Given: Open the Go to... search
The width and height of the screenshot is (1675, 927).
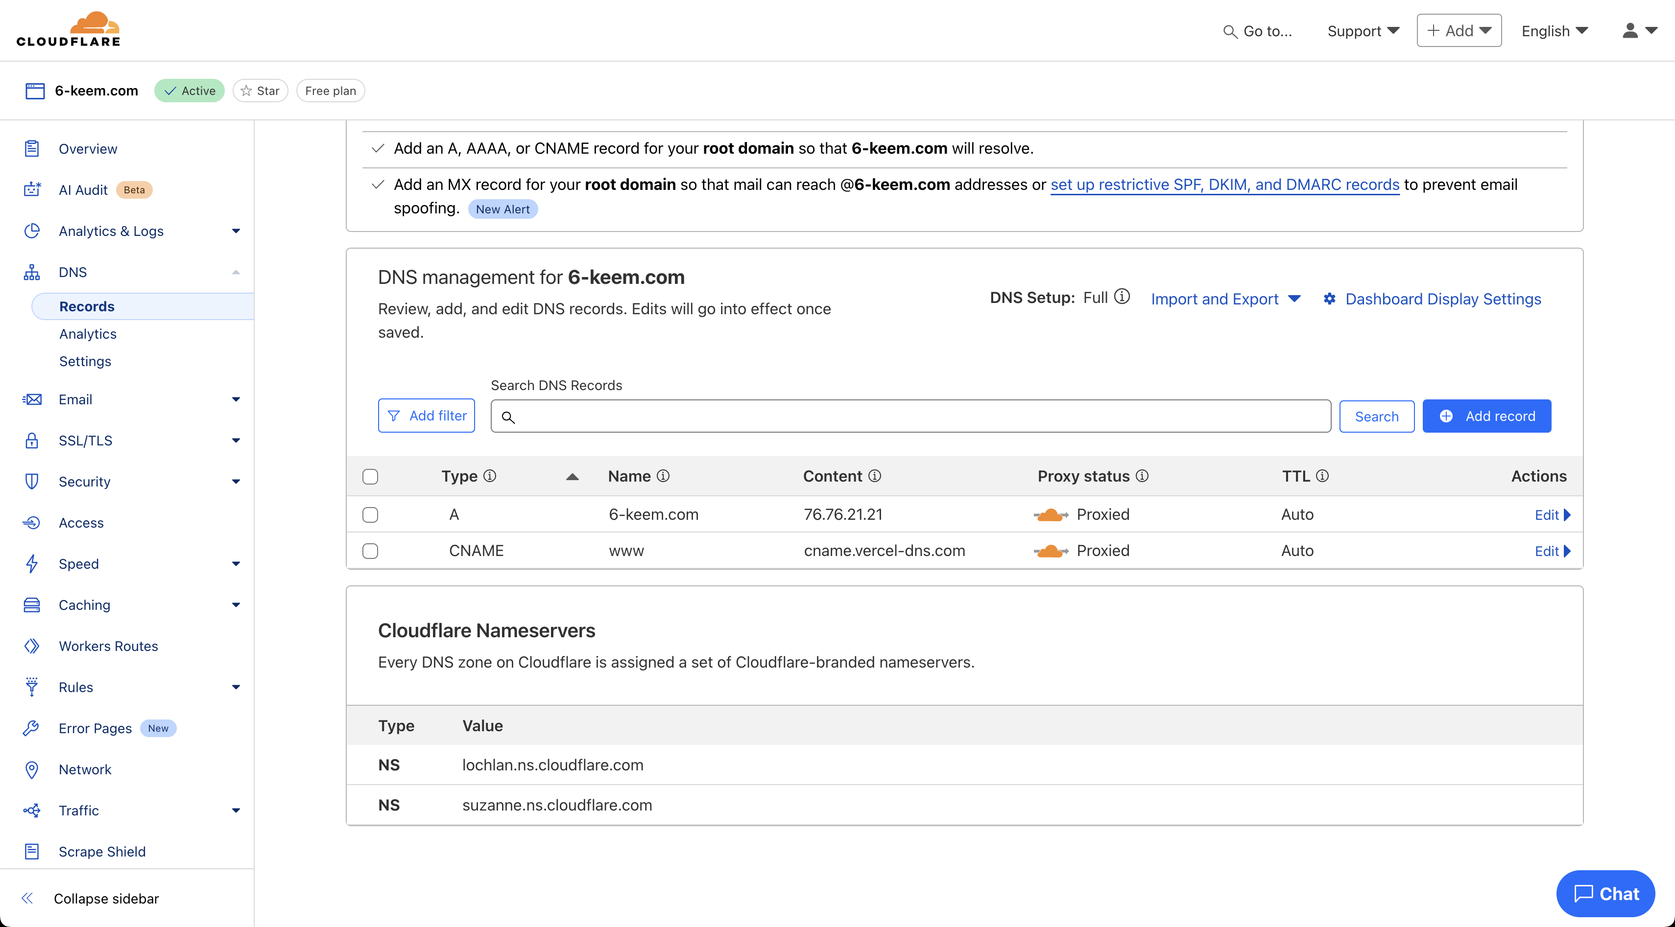Looking at the screenshot, I should [x=1258, y=31].
